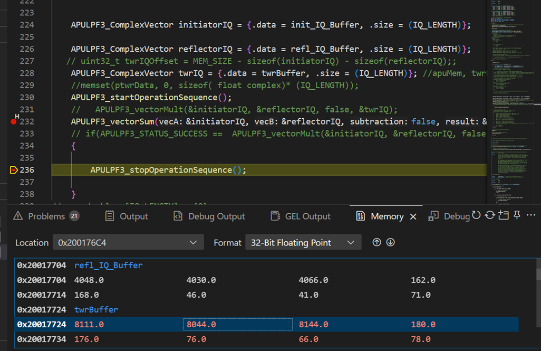The height and width of the screenshot is (351, 541).
Task: Click the memory view refresh icon
Action: (477, 215)
